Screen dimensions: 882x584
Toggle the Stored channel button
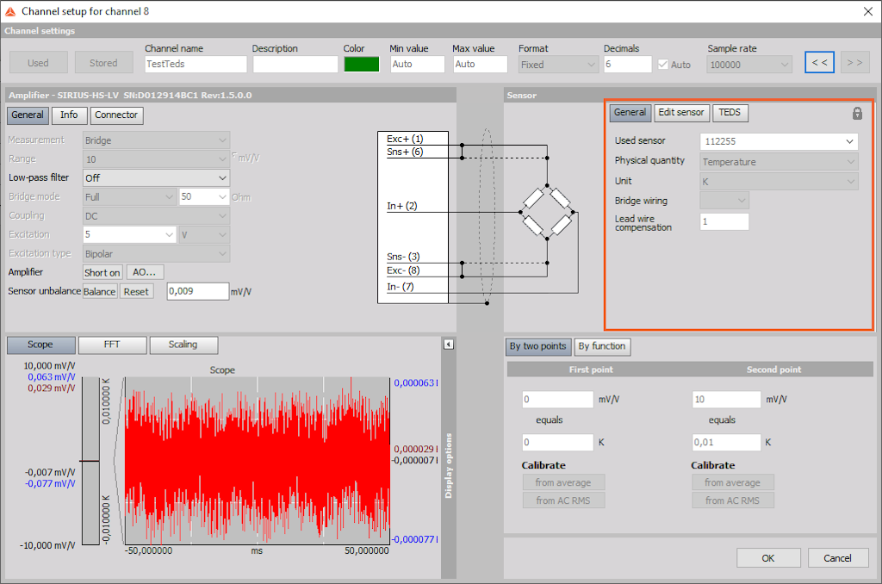coord(103,63)
